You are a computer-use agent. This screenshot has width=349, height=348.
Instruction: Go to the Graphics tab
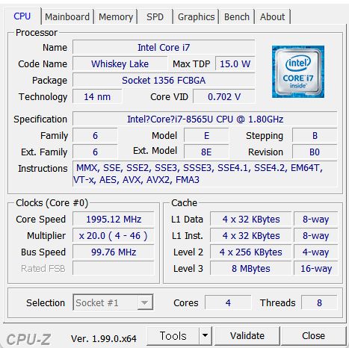coord(196,17)
